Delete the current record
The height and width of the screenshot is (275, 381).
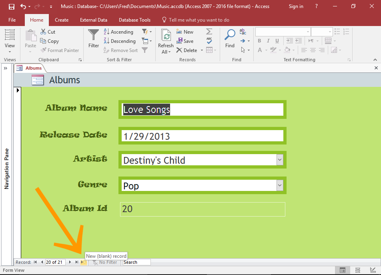pos(186,50)
